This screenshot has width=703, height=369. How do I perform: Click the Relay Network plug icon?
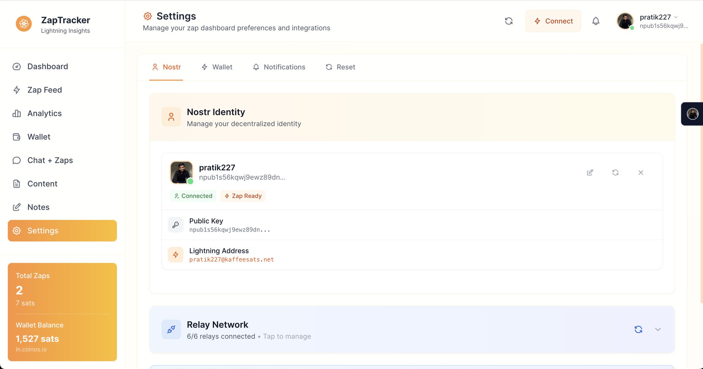(171, 330)
